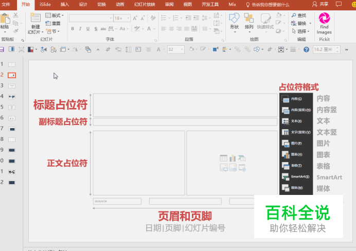Click the cut scissors icon
This screenshot has height=251, width=356.
pos(15,15)
